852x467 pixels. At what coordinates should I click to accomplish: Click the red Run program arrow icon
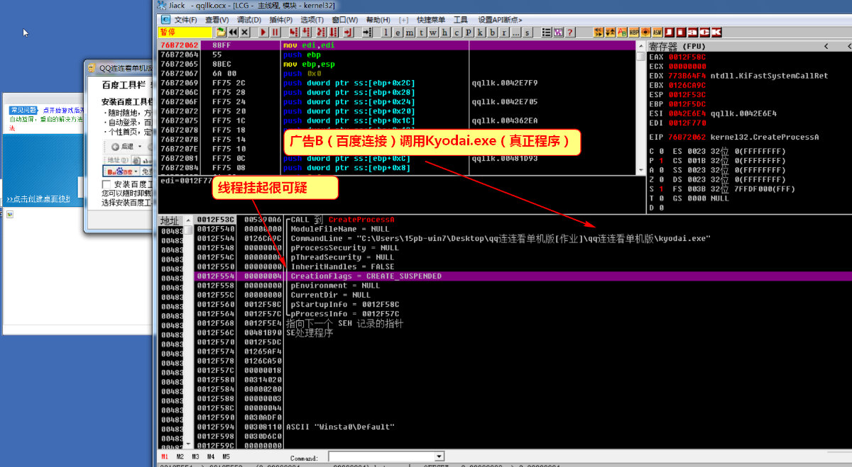pos(263,32)
